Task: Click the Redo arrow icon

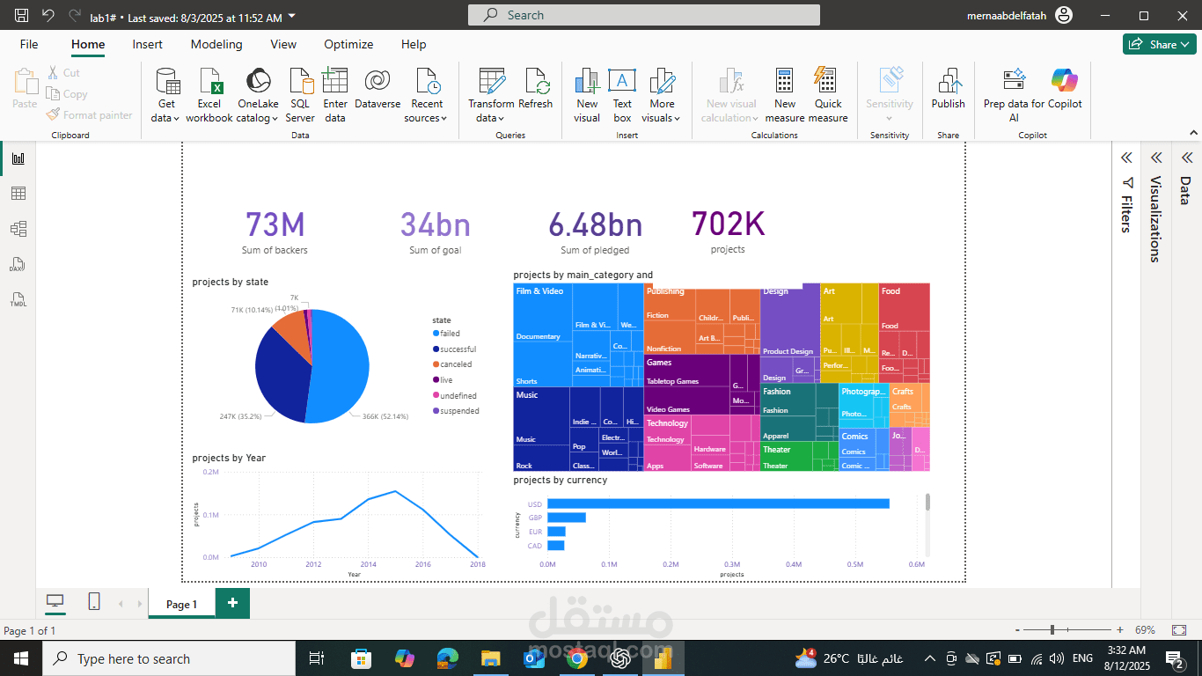Action: click(75, 16)
